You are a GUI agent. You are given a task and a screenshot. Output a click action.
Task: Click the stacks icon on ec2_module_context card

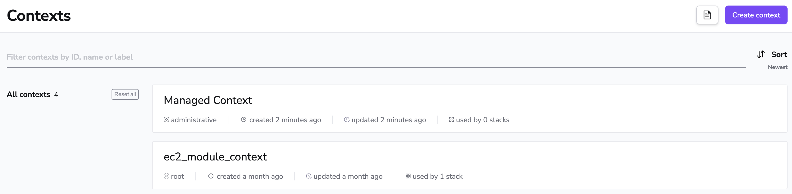pos(408,176)
